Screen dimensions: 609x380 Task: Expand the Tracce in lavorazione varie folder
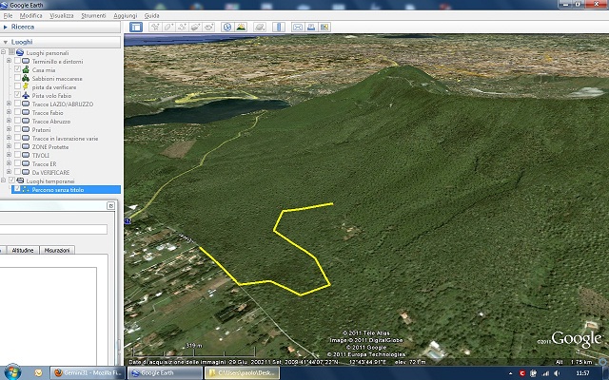point(9,138)
